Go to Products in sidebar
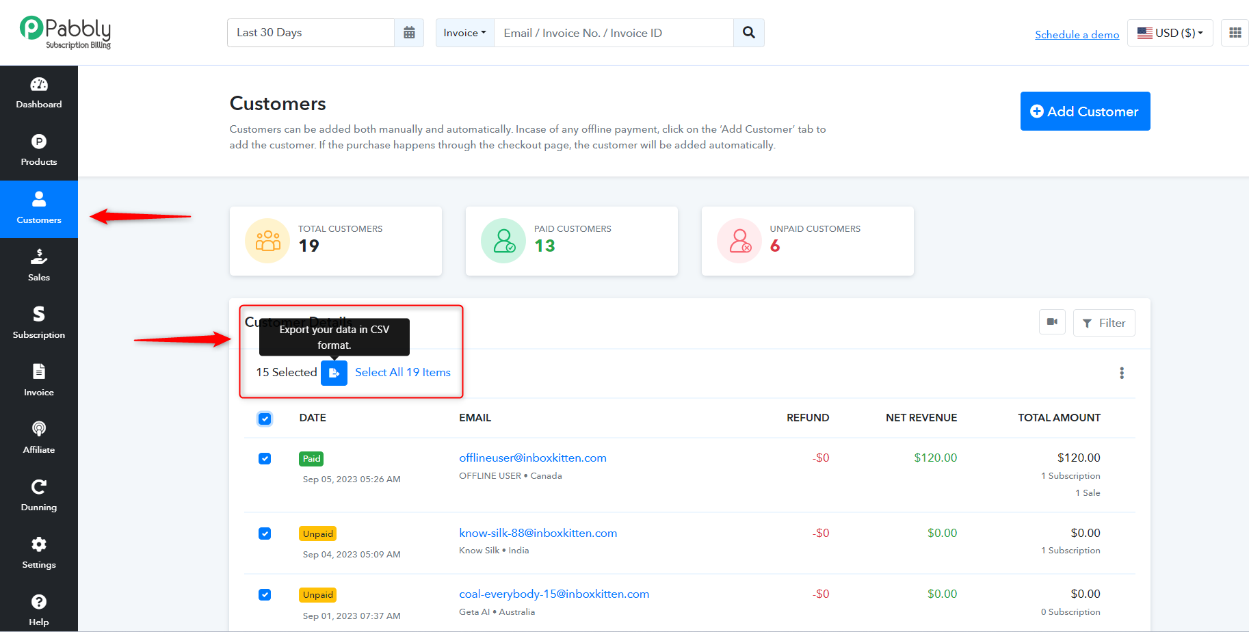Viewport: 1249px width, 632px height. (x=39, y=151)
